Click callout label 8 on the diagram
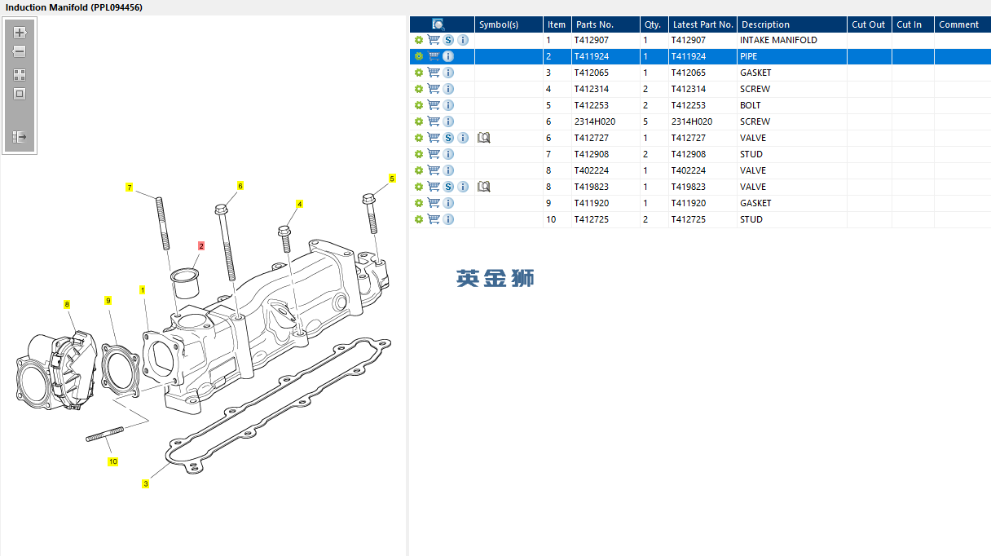 [67, 304]
